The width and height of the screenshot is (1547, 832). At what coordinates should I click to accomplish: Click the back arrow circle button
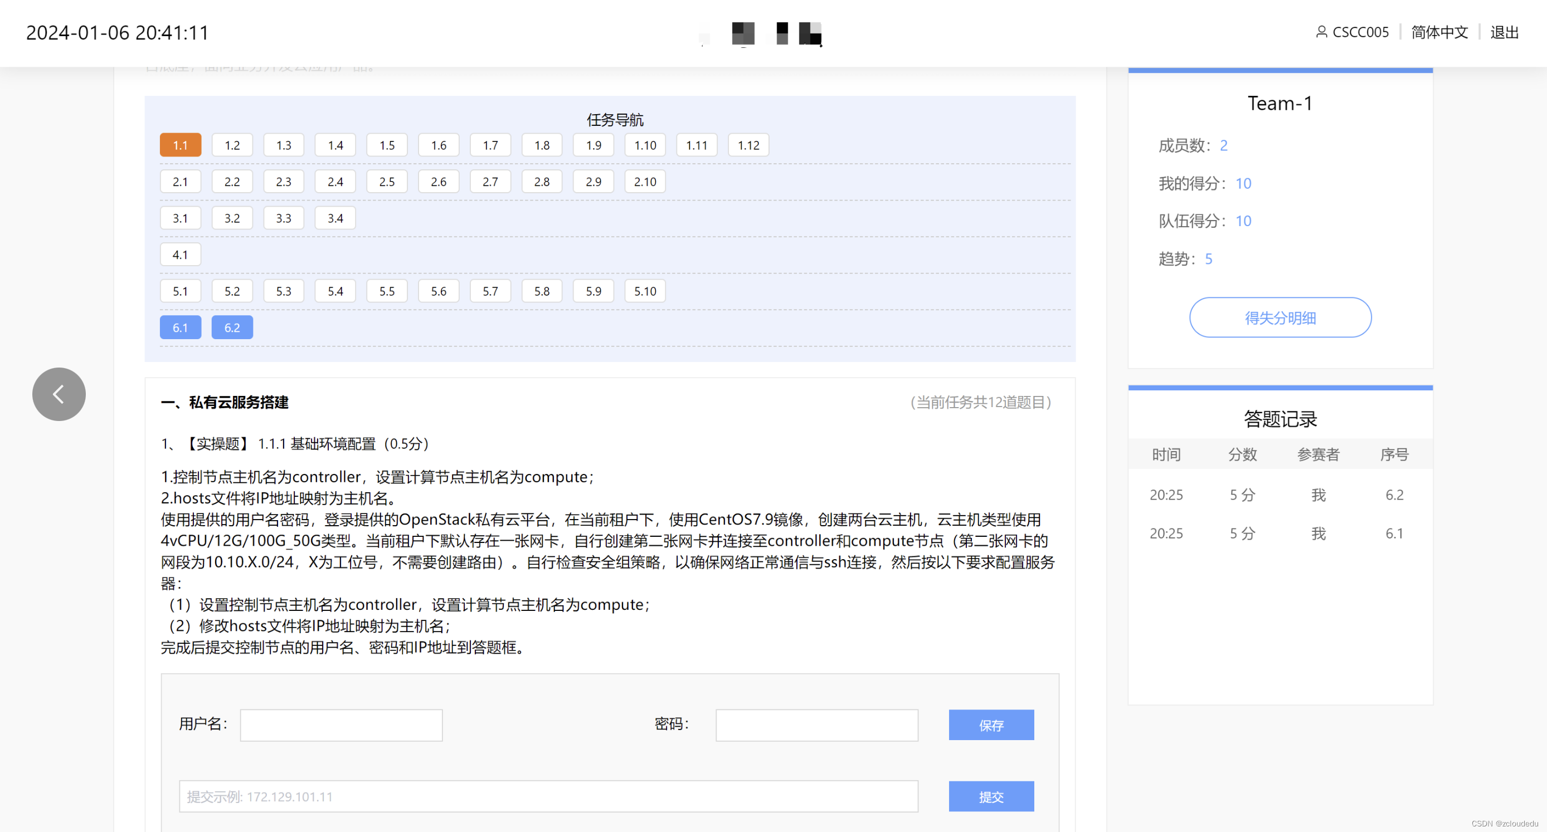coord(59,394)
